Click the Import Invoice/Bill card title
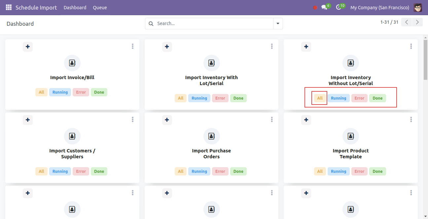This screenshot has width=428, height=219. pyautogui.click(x=72, y=78)
